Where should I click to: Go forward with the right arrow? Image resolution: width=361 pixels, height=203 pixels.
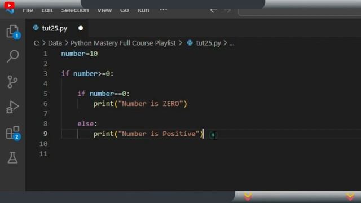click(x=227, y=11)
